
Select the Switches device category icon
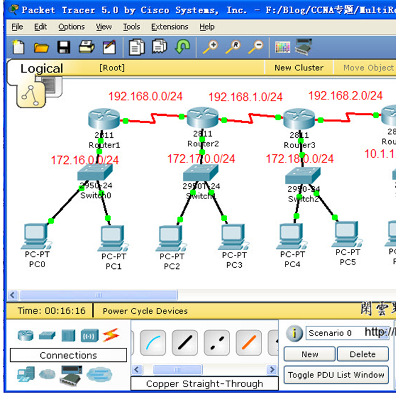[47, 335]
